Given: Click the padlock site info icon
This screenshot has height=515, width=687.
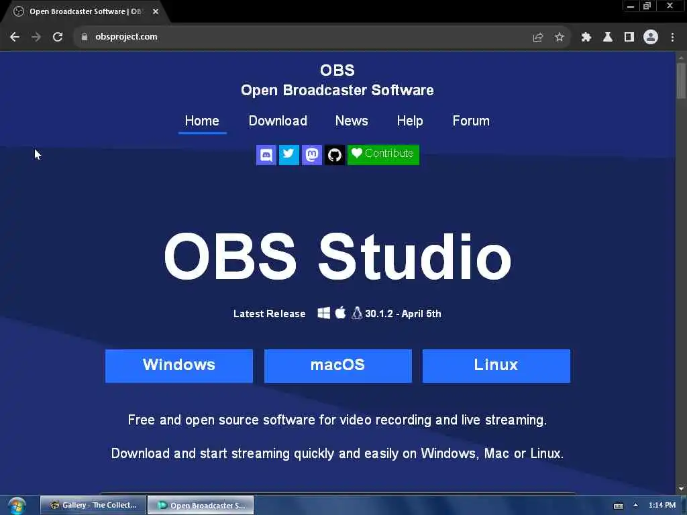Looking at the screenshot, I should click(85, 37).
